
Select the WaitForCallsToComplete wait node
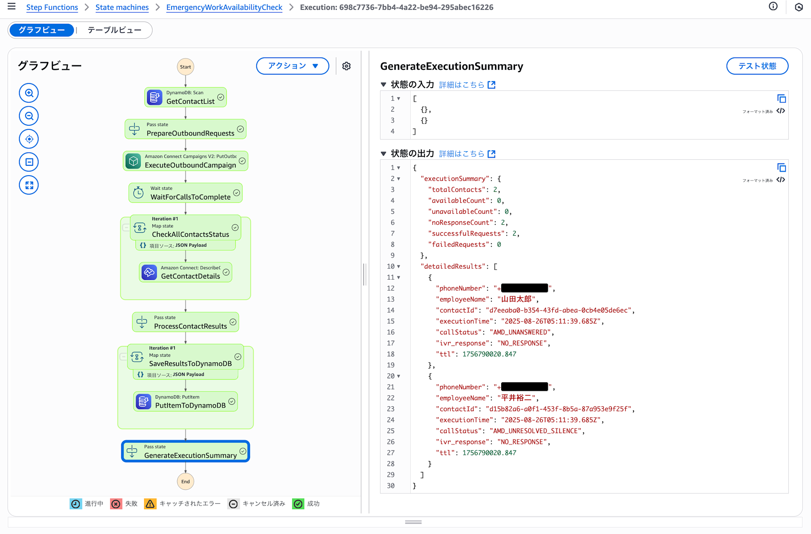[185, 193]
